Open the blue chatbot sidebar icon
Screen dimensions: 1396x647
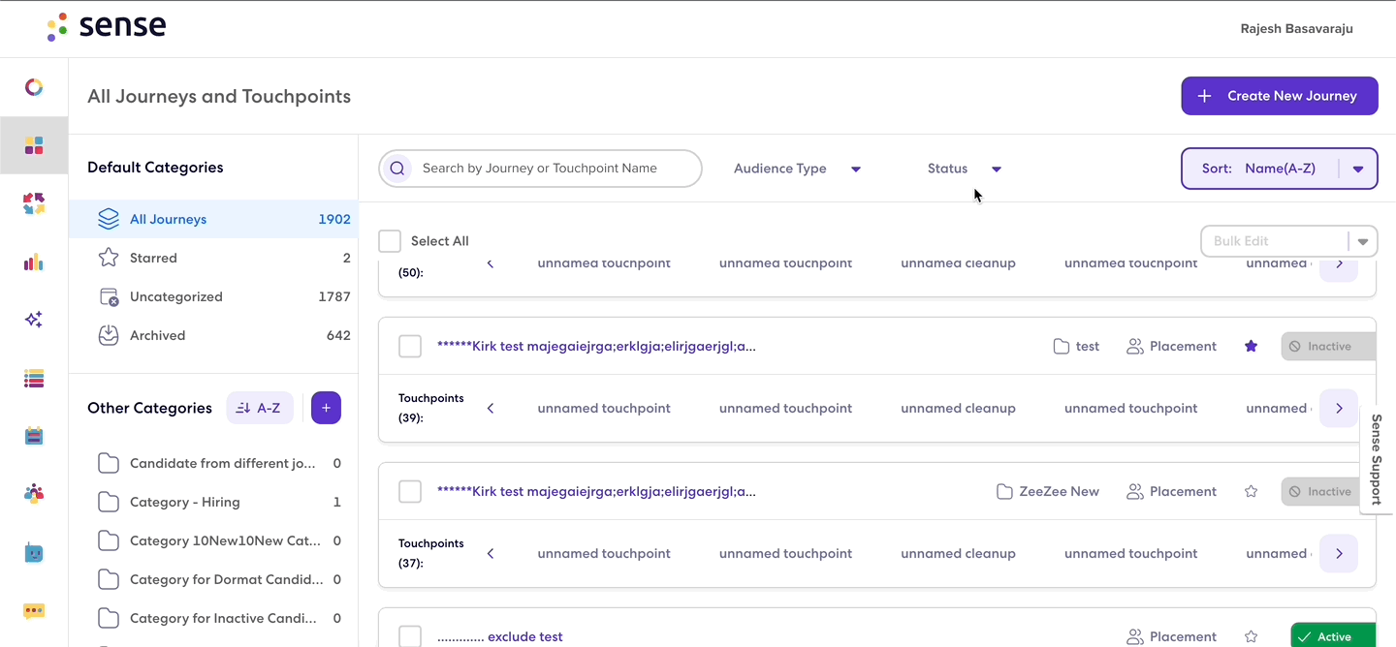[x=34, y=553]
